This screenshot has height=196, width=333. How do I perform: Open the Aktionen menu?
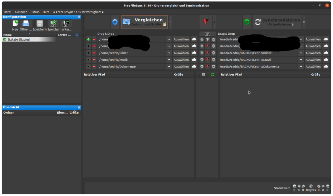[x=21, y=12]
